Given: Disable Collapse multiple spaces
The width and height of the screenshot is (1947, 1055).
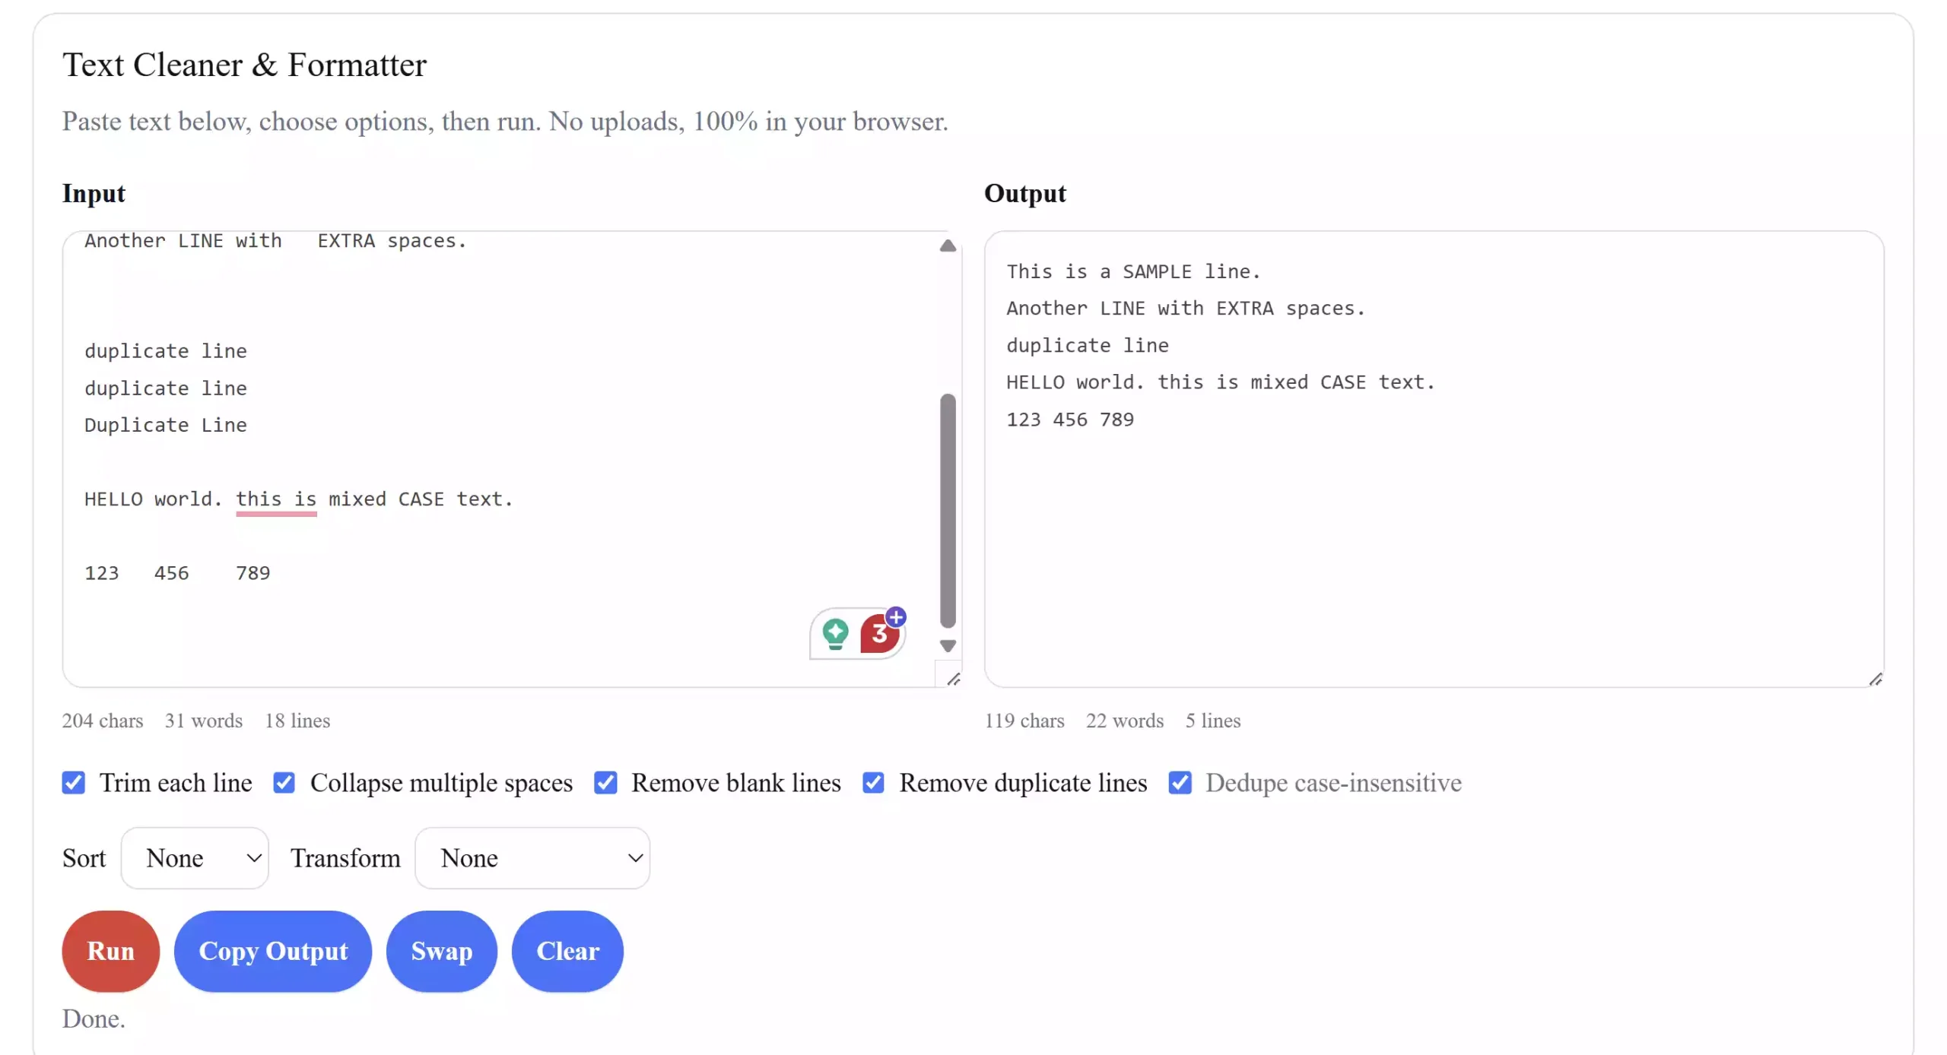Looking at the screenshot, I should (284, 782).
